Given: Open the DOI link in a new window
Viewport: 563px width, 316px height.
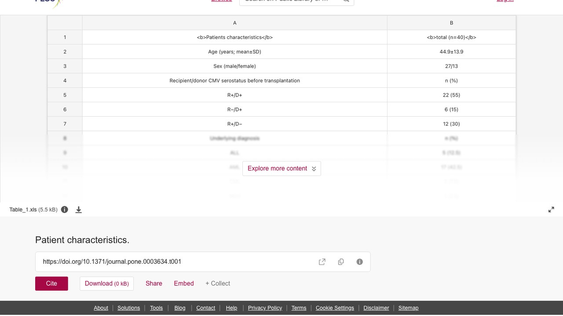Looking at the screenshot, I should point(322,262).
